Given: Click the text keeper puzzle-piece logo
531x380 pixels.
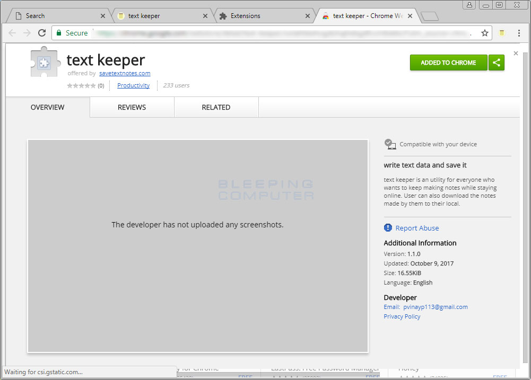Looking at the screenshot, I should click(x=45, y=61).
